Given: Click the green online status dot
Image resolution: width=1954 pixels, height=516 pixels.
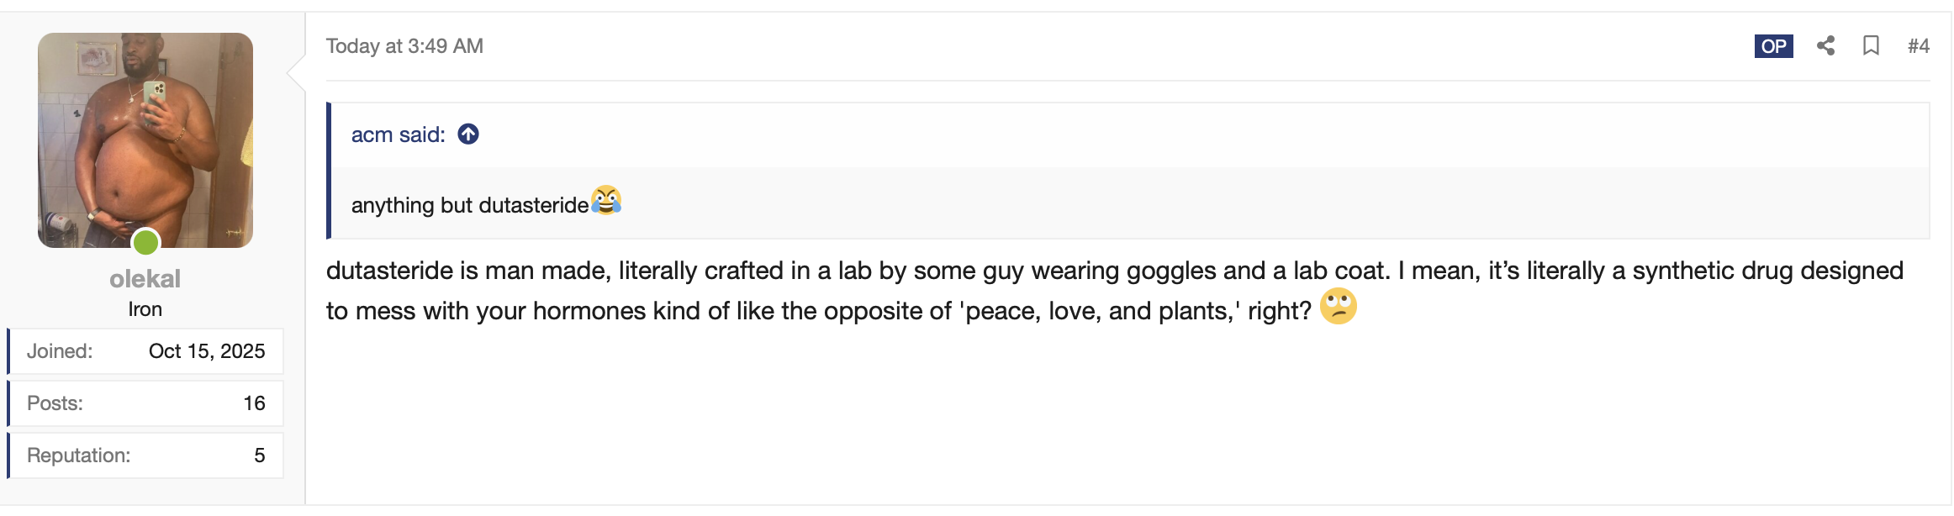Looking at the screenshot, I should [x=146, y=242].
